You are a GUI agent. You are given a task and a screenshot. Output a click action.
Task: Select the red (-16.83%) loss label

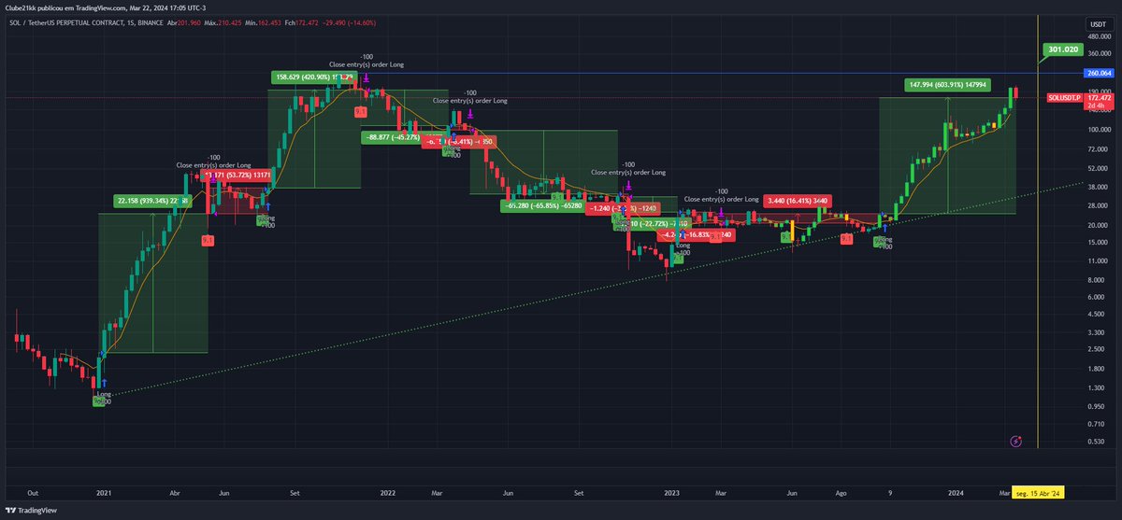[x=697, y=235]
